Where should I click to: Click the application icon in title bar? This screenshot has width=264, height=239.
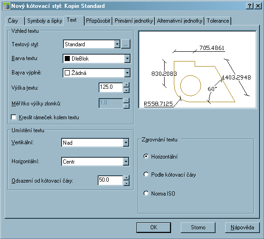[x=6, y=6]
